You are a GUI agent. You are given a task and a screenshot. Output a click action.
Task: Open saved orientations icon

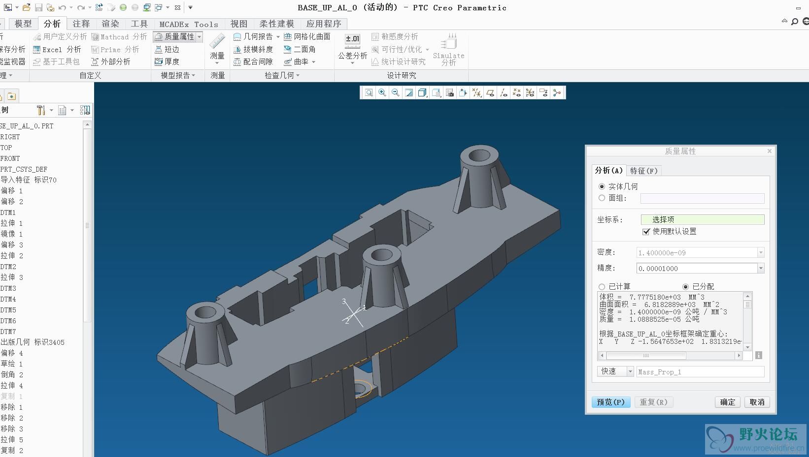436,92
